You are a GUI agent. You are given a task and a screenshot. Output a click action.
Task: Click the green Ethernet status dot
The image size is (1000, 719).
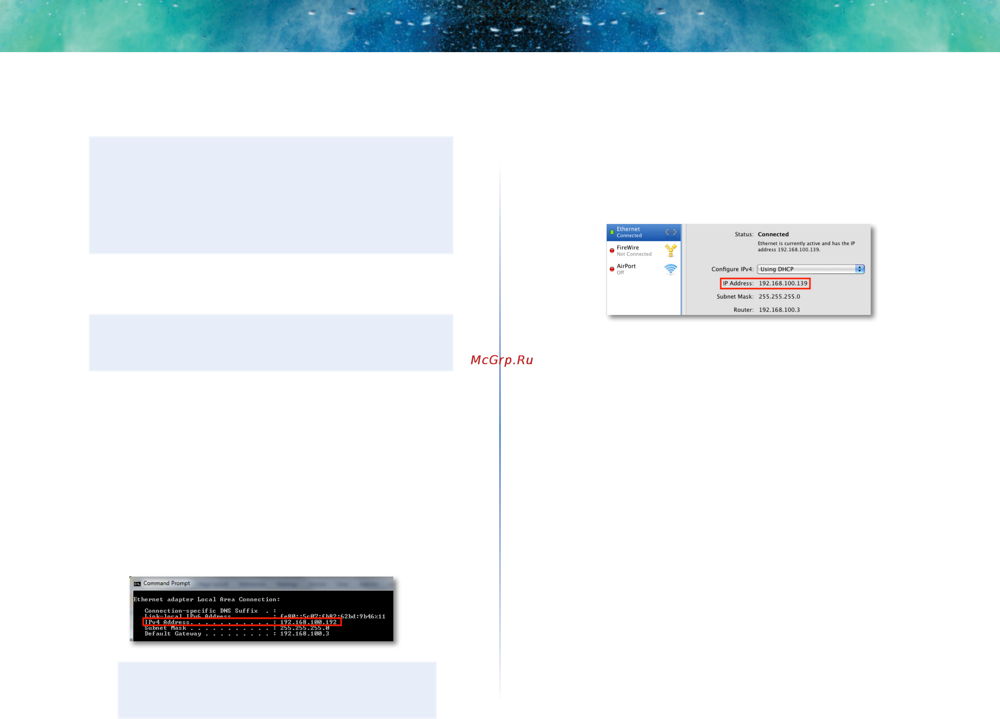pos(612,232)
